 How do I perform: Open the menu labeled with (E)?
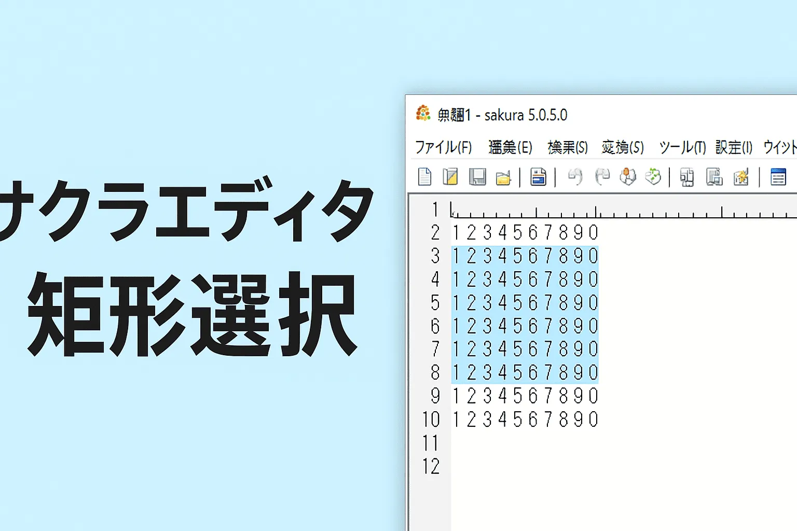click(510, 148)
